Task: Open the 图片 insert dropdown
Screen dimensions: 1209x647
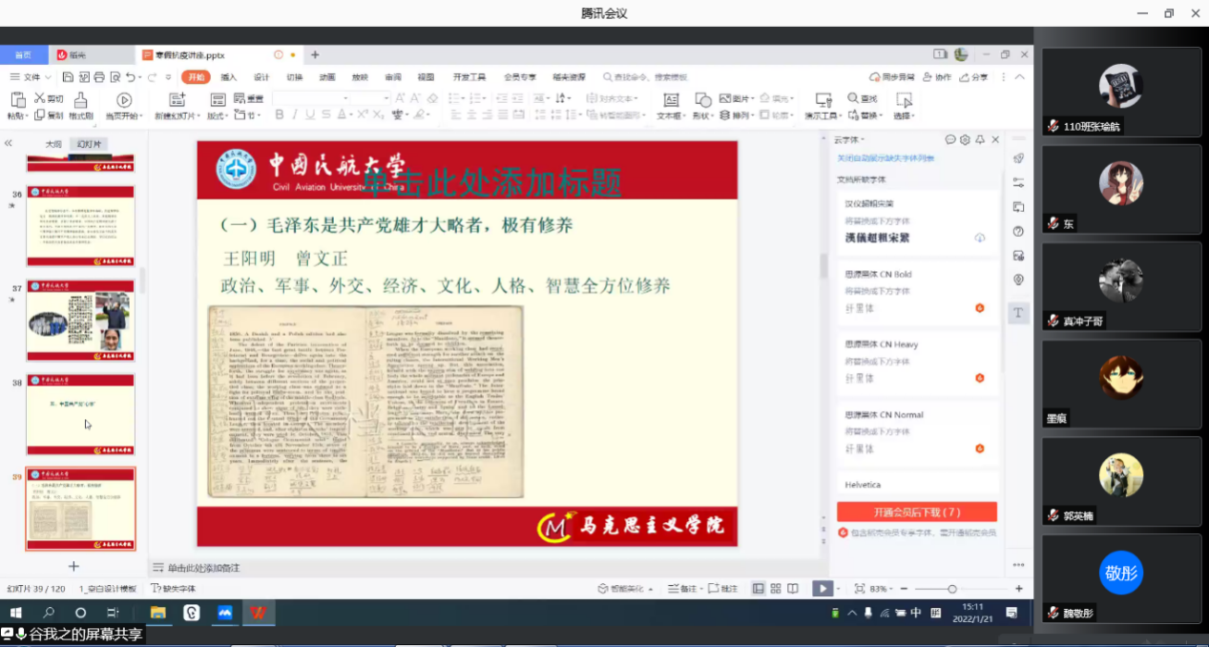Action: (x=737, y=98)
